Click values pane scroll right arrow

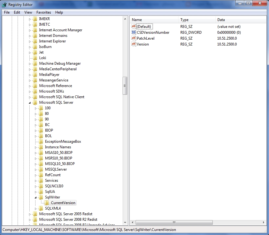pos(263,222)
